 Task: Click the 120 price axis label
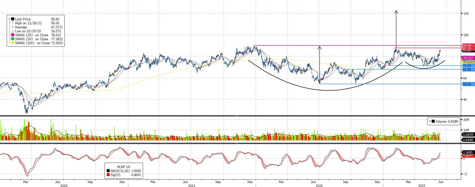pyautogui.click(x=466, y=13)
